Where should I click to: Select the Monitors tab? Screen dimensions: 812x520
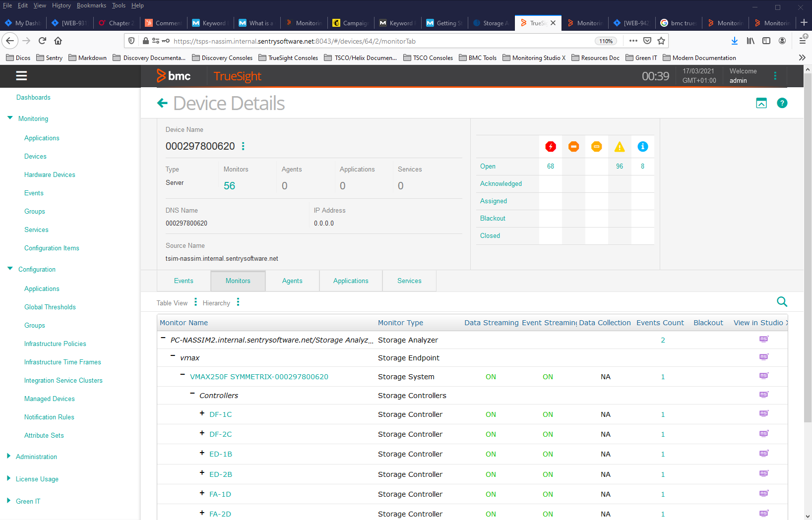point(238,281)
